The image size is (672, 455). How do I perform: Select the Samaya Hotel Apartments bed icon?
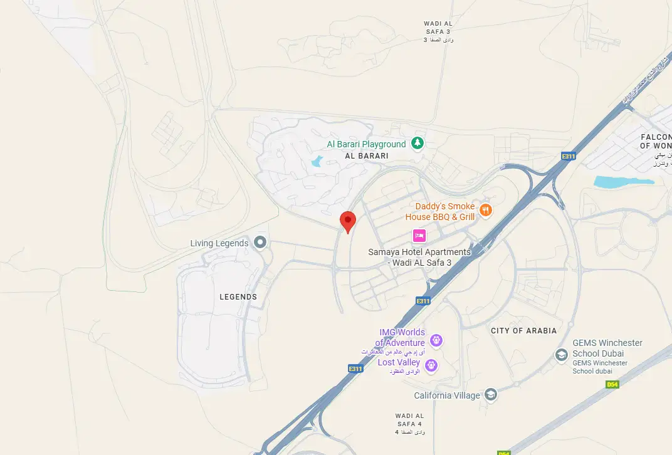pyautogui.click(x=419, y=236)
